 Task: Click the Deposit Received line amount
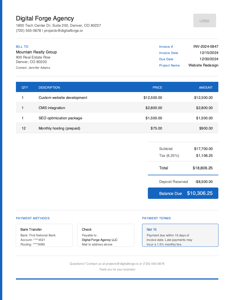204,182
